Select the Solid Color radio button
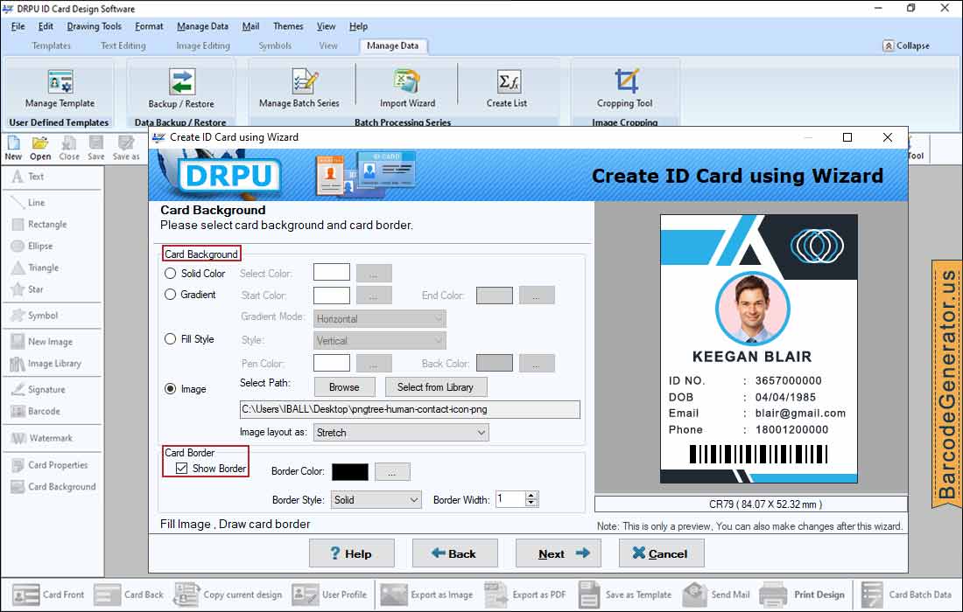Image resolution: width=963 pixels, height=612 pixels. pos(170,274)
